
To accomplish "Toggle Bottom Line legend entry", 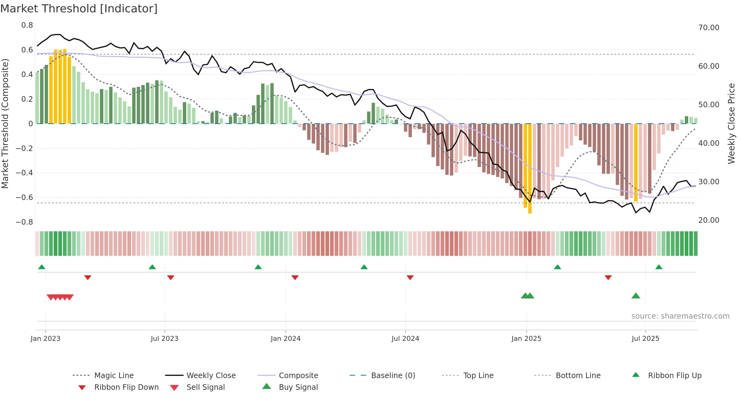I will [x=567, y=375].
